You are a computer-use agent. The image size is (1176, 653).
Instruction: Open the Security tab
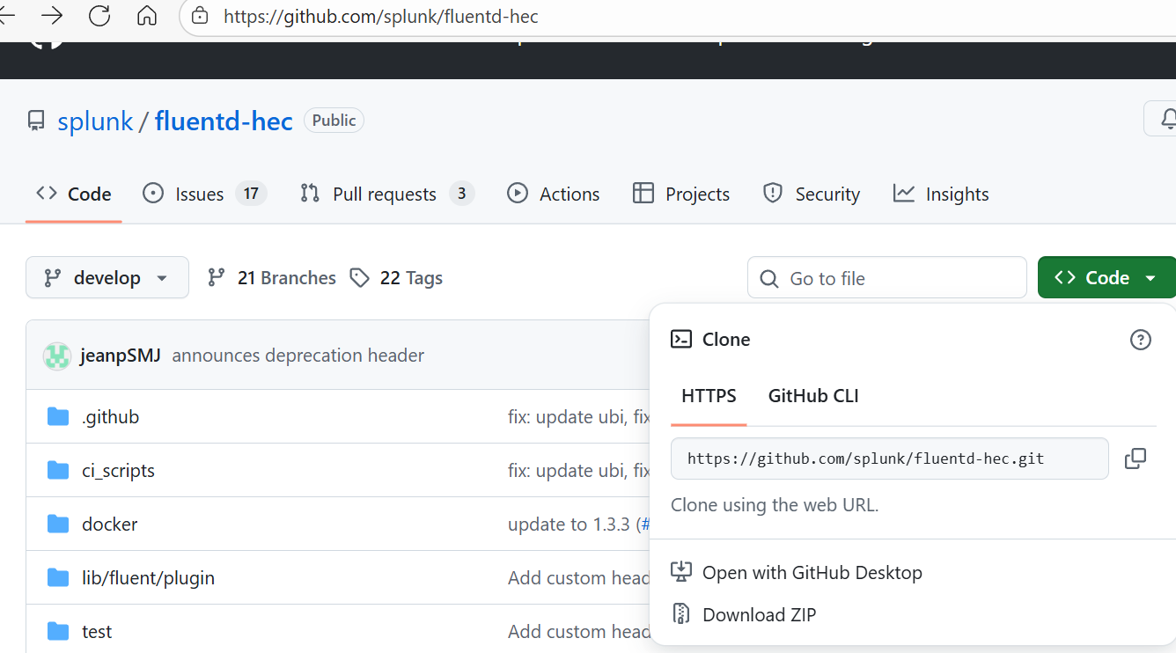click(811, 194)
